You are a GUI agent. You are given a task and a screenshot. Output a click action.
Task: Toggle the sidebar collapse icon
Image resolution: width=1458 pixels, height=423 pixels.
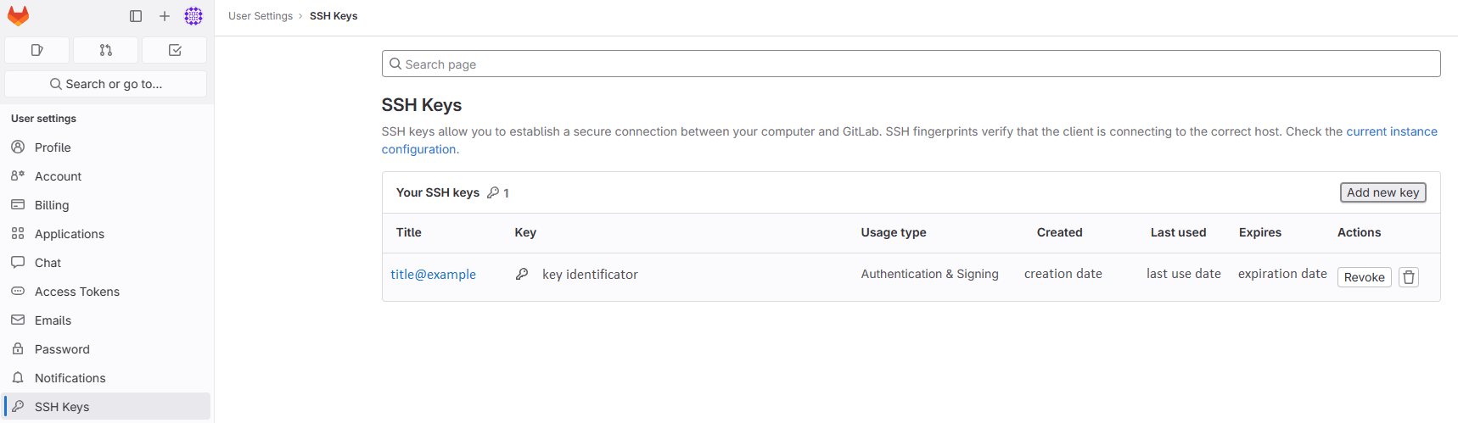[136, 16]
